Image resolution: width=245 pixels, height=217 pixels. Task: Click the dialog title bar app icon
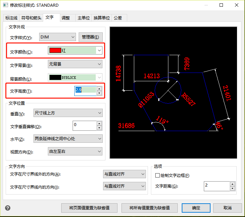(5, 5)
